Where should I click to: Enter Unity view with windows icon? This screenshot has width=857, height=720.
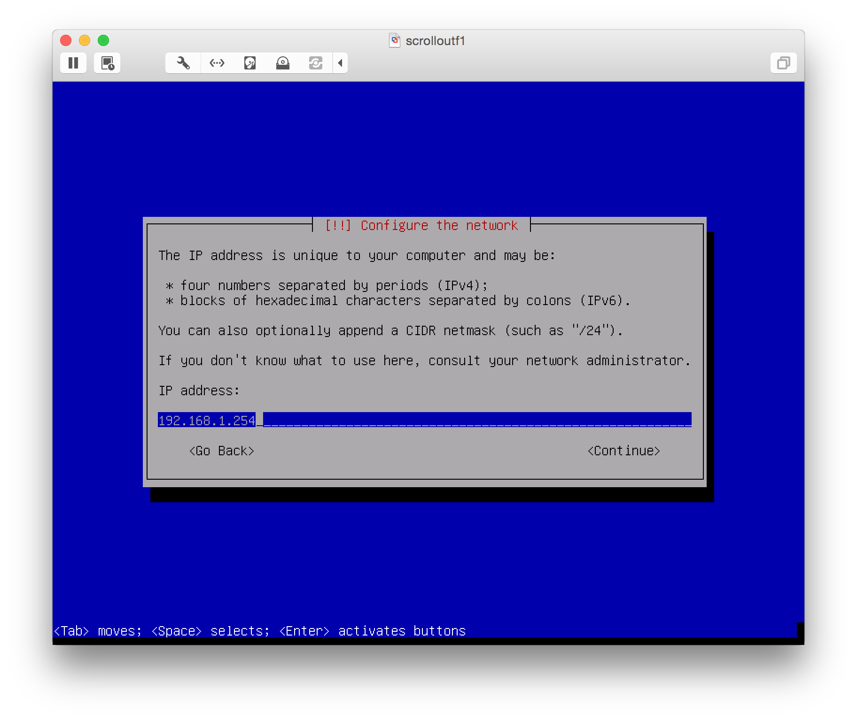(784, 63)
